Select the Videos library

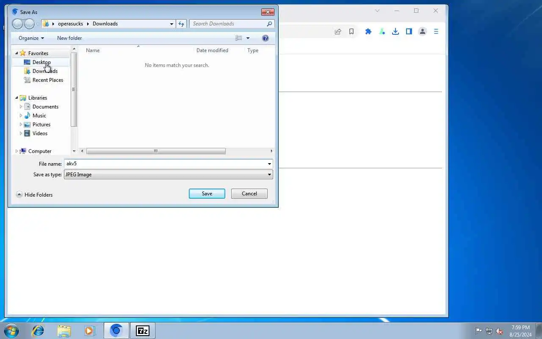tap(40, 133)
